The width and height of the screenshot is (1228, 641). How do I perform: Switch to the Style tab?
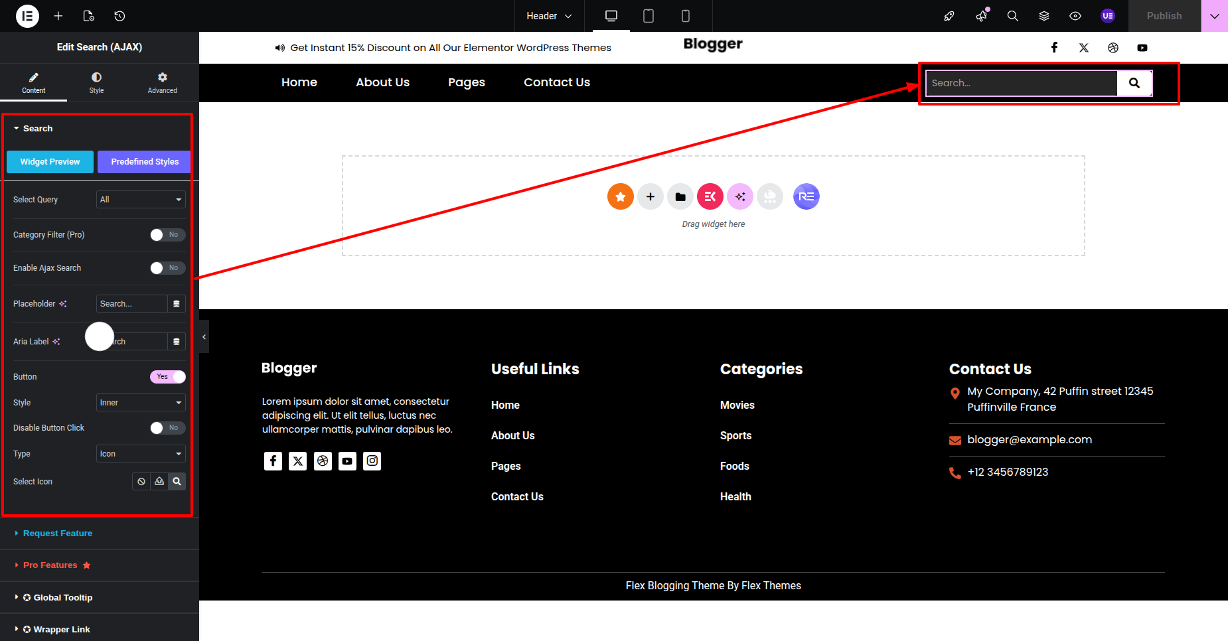96,83
